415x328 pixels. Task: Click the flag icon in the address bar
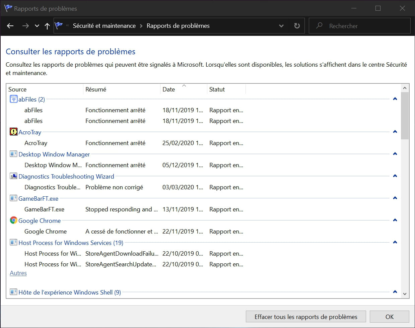pos(59,25)
